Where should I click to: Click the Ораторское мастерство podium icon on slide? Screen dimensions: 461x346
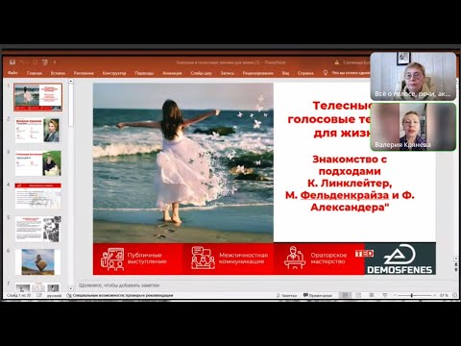pos(295,258)
